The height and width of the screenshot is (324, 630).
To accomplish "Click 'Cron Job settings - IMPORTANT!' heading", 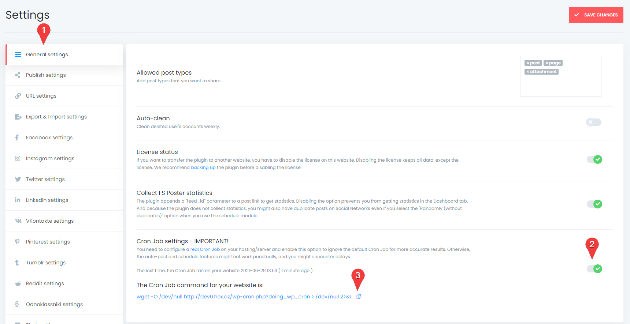I will [x=182, y=241].
